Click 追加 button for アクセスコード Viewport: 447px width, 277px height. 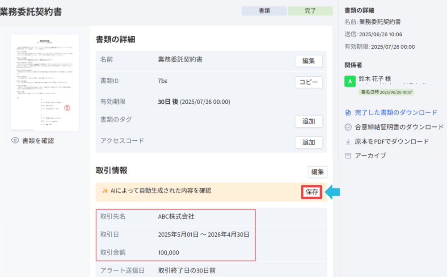[308, 143]
